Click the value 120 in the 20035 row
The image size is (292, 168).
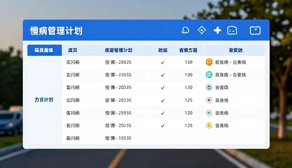coord(188,87)
